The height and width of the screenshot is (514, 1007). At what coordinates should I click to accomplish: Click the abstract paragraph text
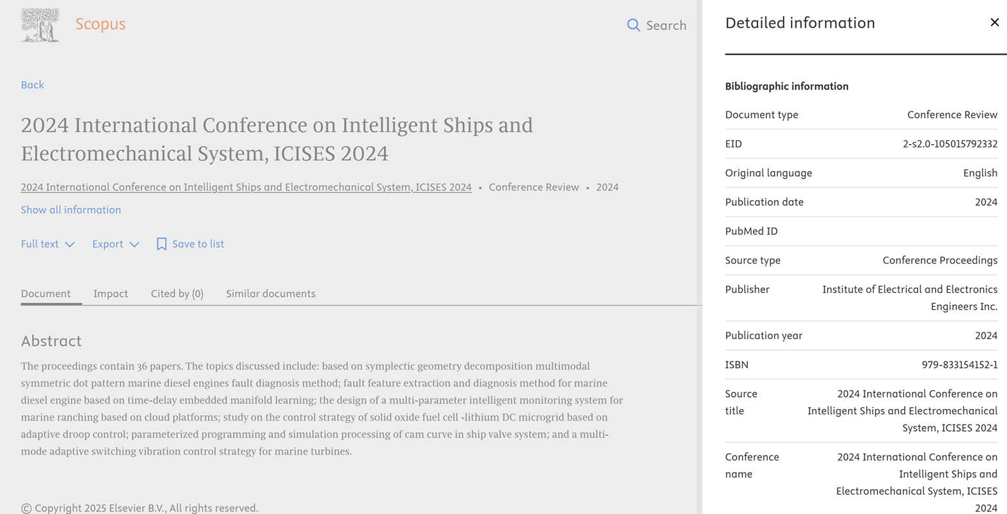322,408
